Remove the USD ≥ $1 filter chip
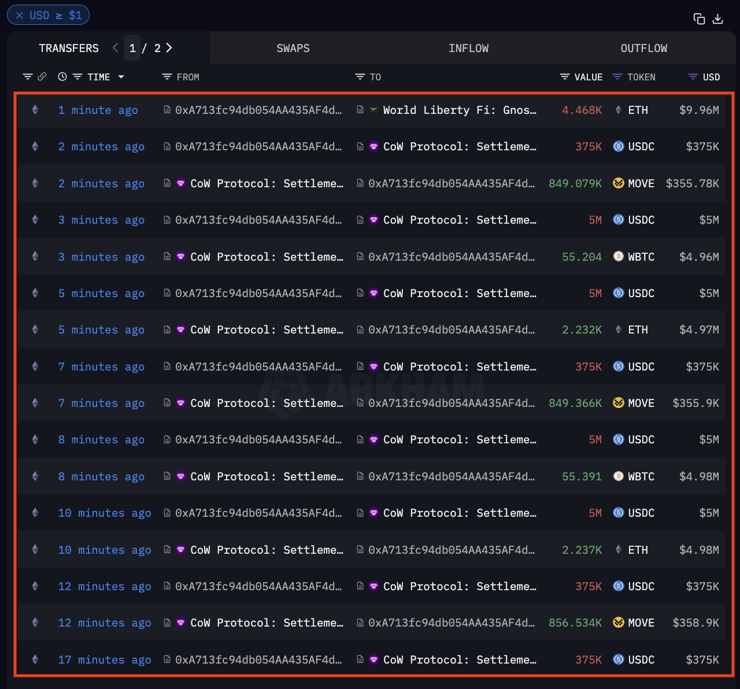Viewport: 740px width, 689px height. pos(19,16)
